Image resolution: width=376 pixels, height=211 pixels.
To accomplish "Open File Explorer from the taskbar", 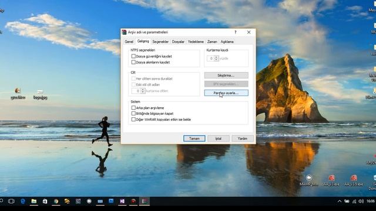I will (34, 201).
